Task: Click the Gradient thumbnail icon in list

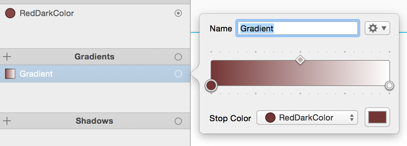Action: 10,74
